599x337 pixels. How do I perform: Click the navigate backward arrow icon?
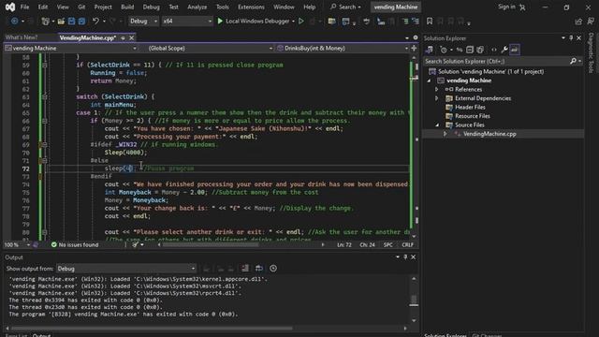click(x=15, y=22)
